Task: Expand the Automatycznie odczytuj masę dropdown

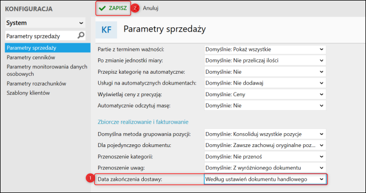Action: pos(265,105)
